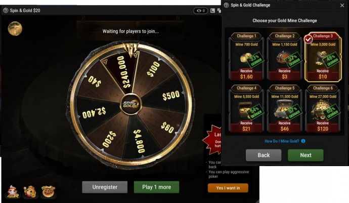Click the help icon in Spin & Gold Challenge title
The image size is (349, 203).
pyautogui.click(x=227, y=5)
